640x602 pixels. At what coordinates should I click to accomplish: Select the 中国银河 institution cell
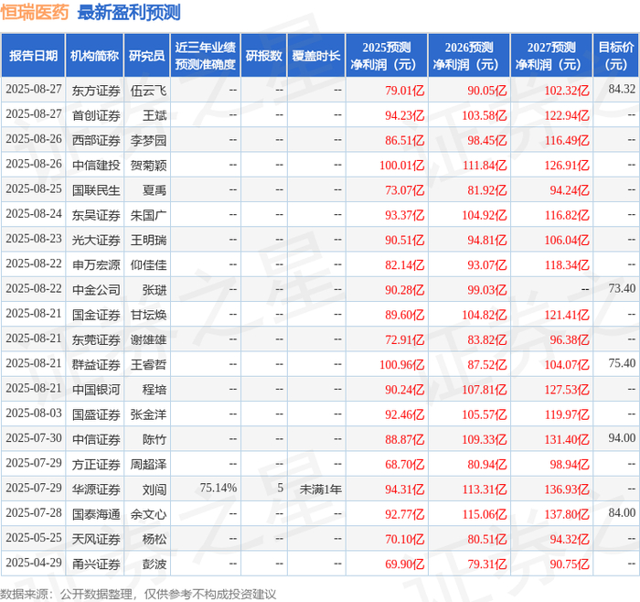[x=96, y=390]
